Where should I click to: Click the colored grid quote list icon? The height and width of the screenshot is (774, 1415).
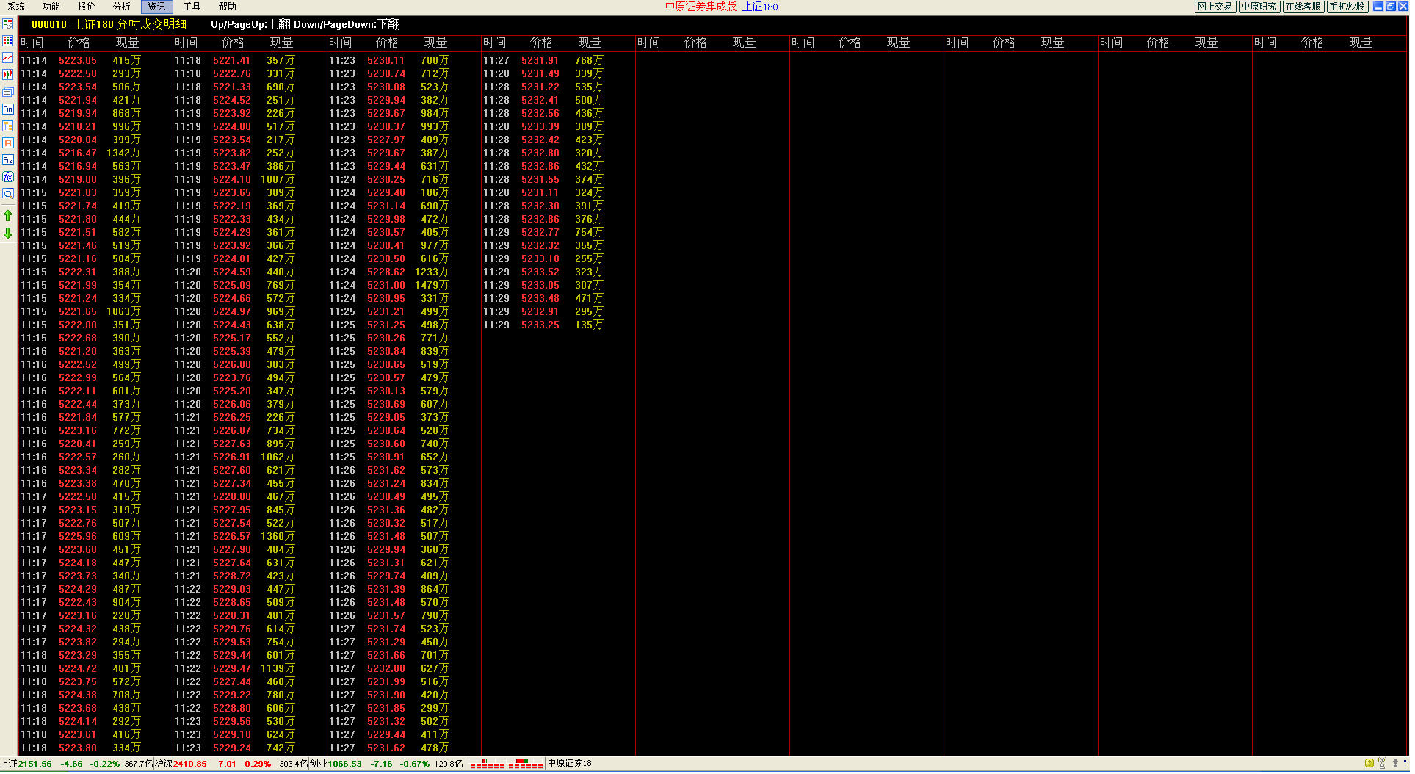(8, 40)
